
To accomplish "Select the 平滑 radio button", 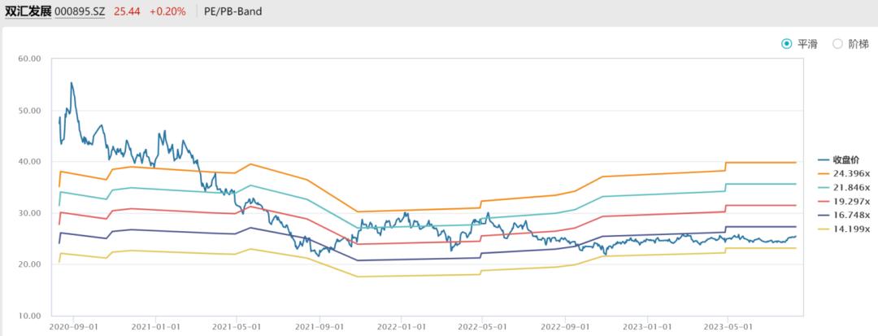I will [x=786, y=45].
